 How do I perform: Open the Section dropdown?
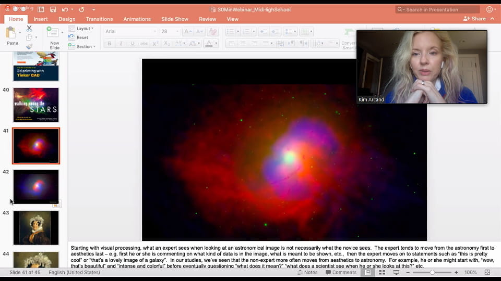click(82, 46)
